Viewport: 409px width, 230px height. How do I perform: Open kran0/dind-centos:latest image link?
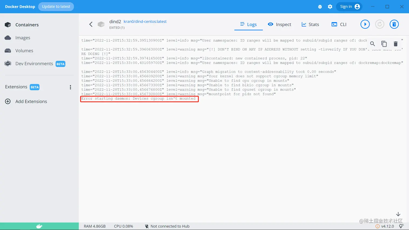pos(145,21)
